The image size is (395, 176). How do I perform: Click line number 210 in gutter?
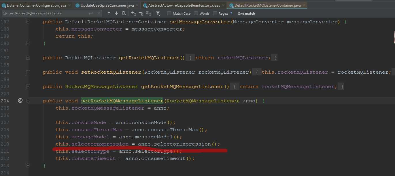(4, 144)
